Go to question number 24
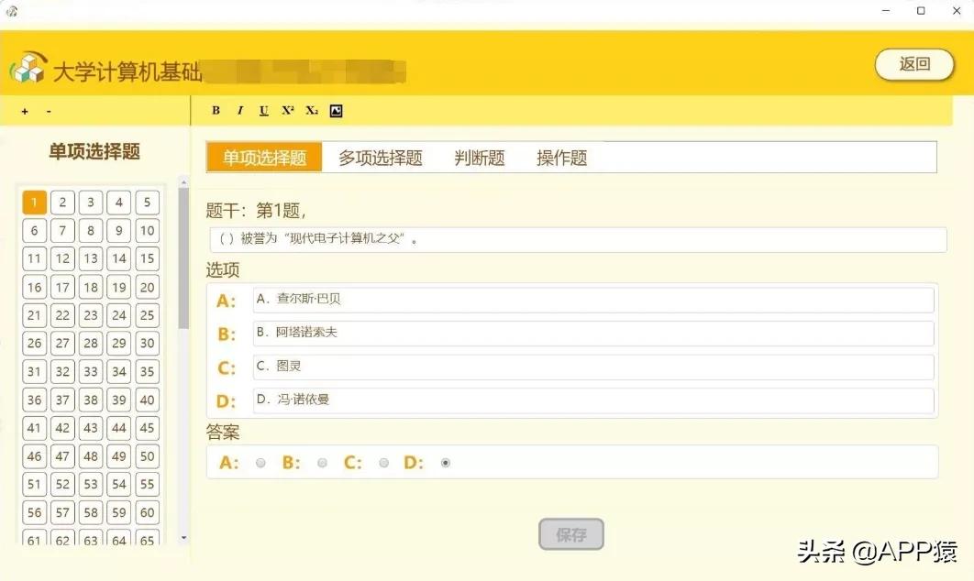 tap(119, 314)
